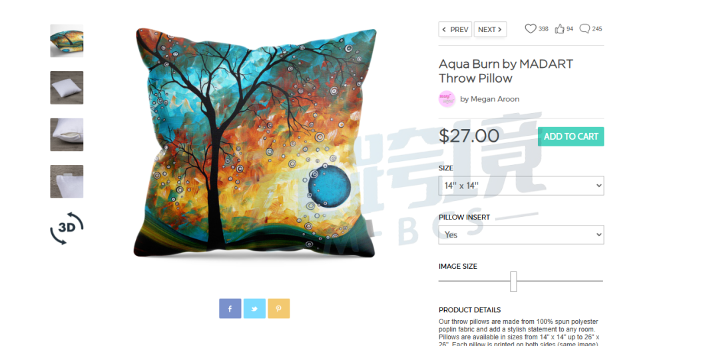Screen dimensions: 719x346
Task: Open the Pillow Insert dropdown
Action: point(521,235)
